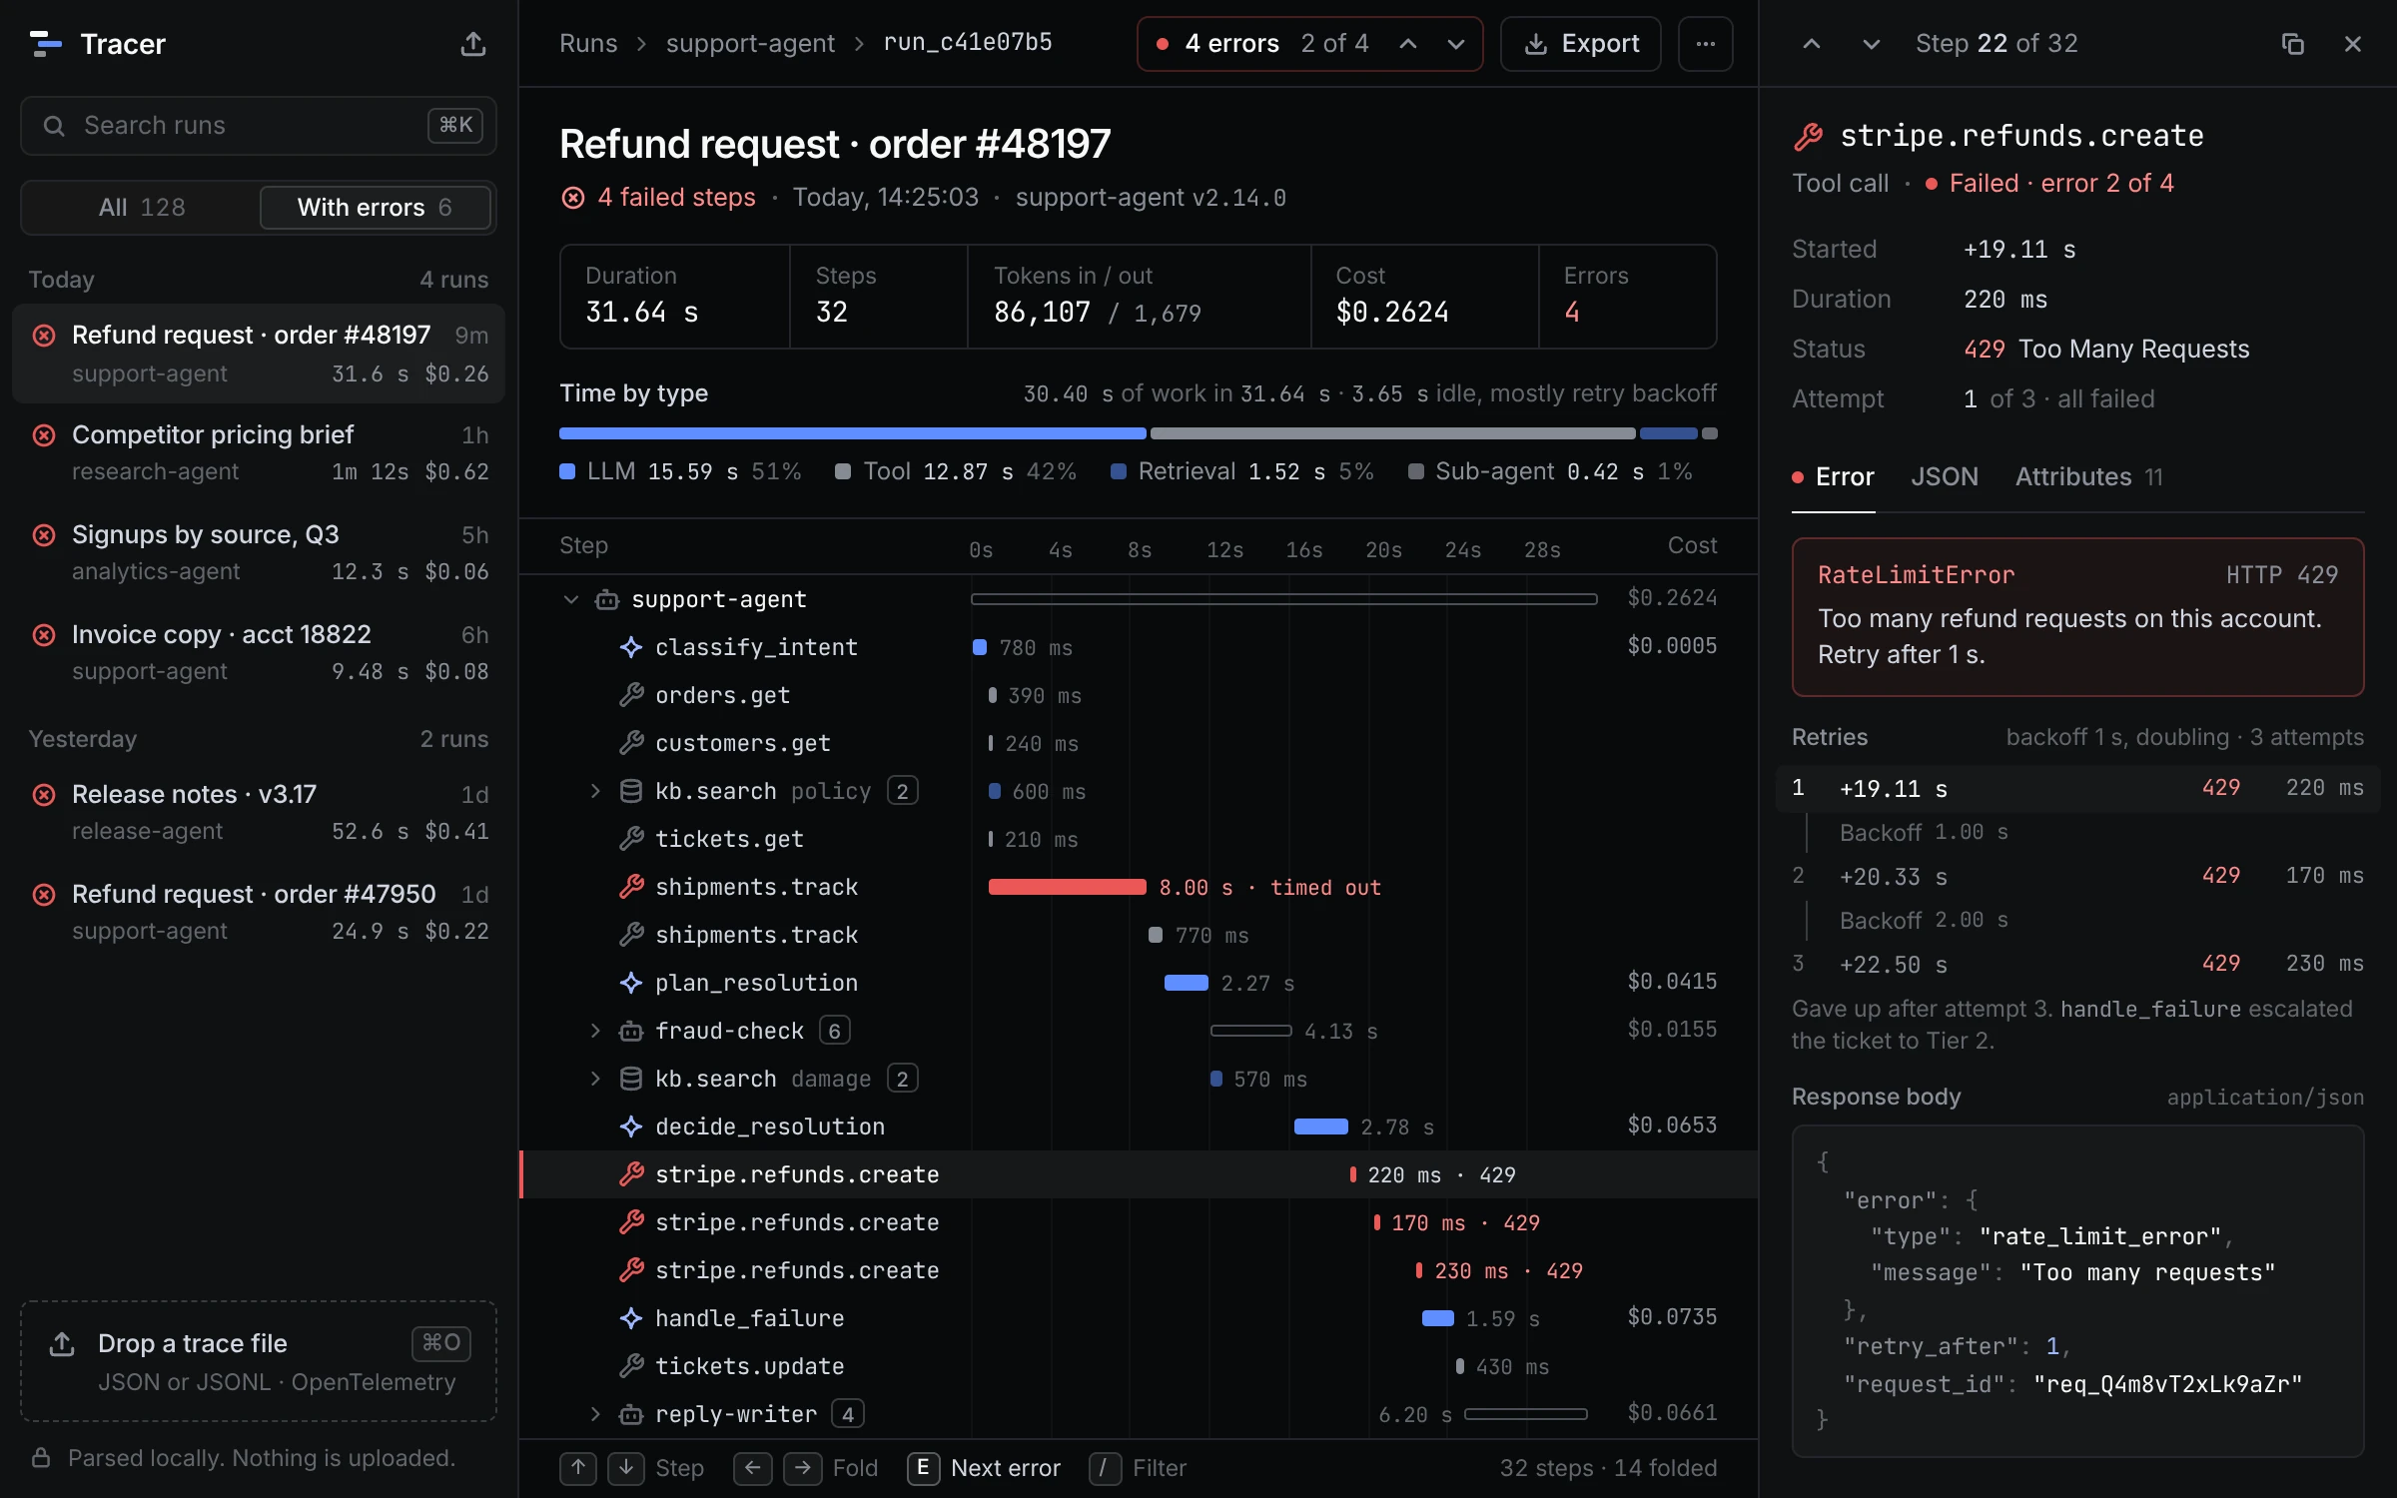Expand the kb.search policy step

pyautogui.click(x=595, y=791)
